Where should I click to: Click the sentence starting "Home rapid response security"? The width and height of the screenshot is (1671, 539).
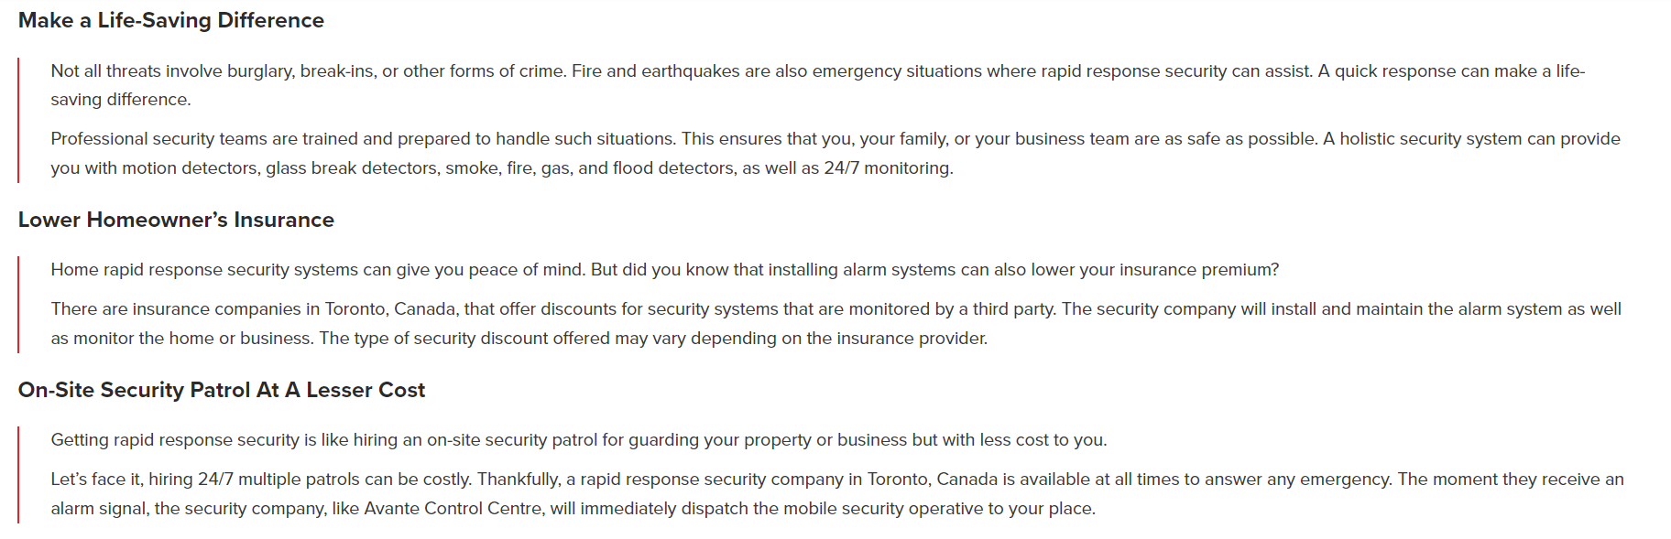[x=664, y=270]
